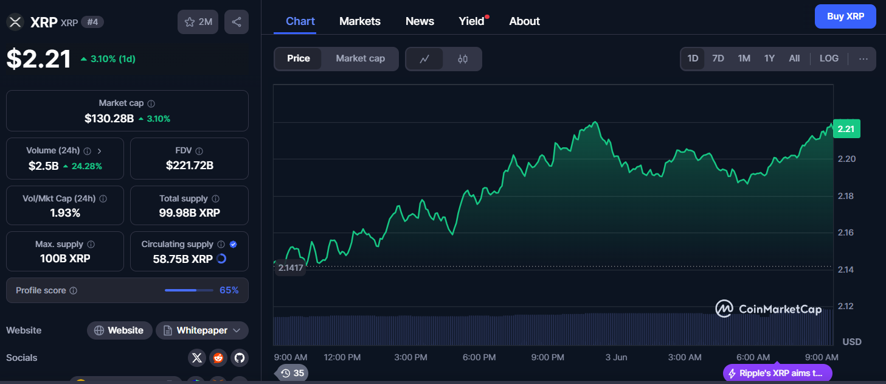The width and height of the screenshot is (886, 384).
Task: Open chart more options ellipsis menu
Action: [864, 59]
